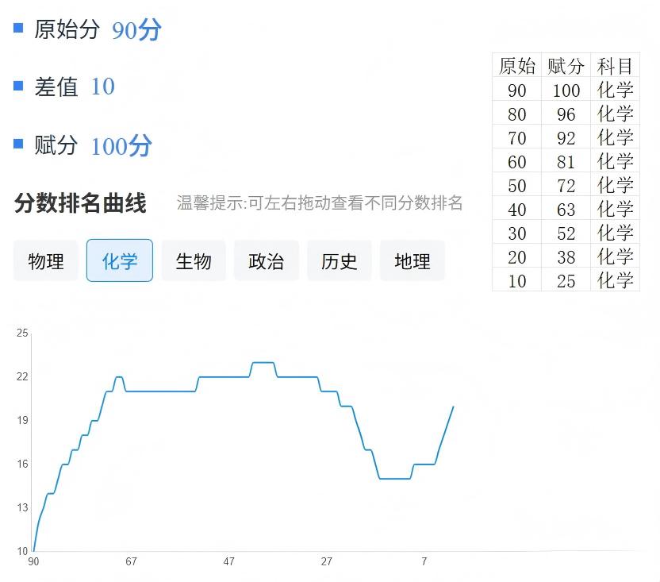660x582 pixels.
Task: Click the 19 label on chart y-axis
Action: pos(22,420)
